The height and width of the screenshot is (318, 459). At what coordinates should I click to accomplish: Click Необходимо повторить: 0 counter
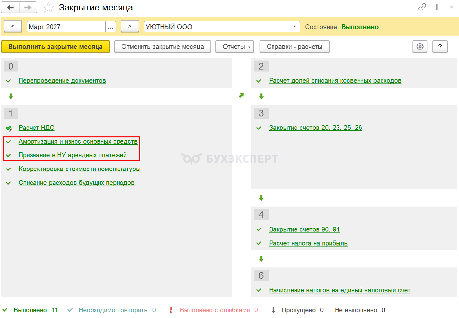pos(117,310)
